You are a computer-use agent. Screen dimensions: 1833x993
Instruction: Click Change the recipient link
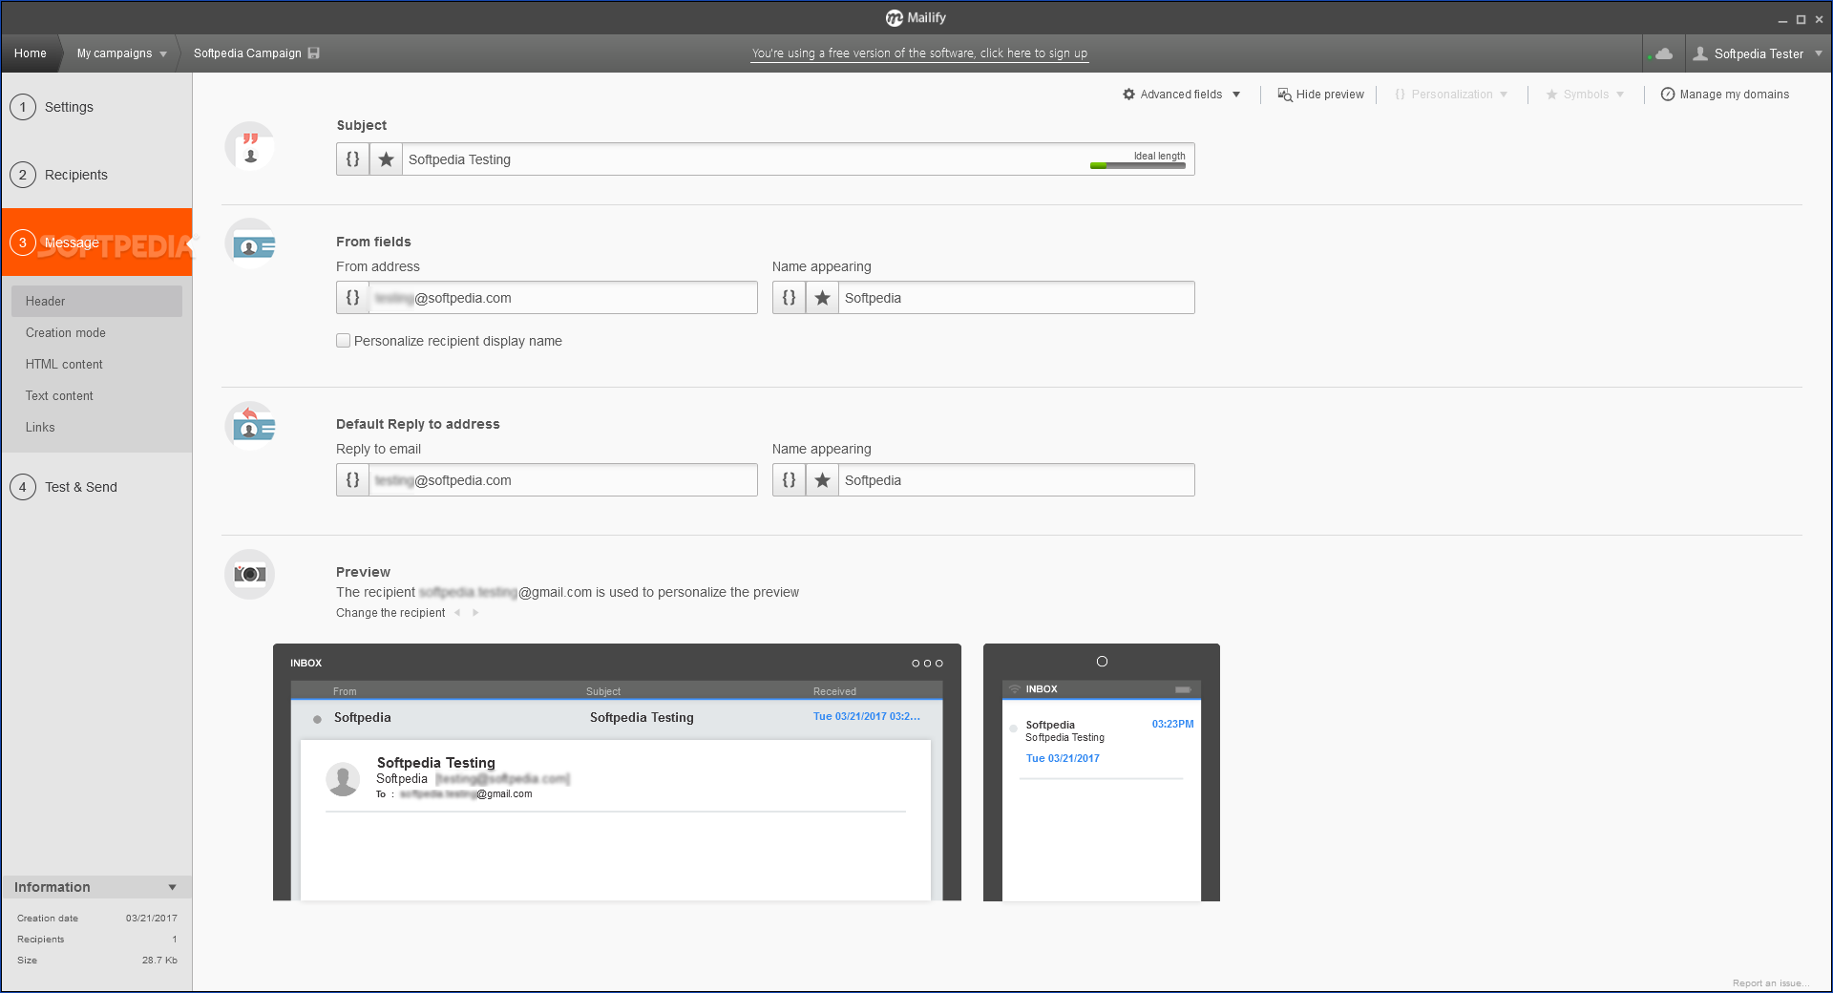(x=390, y=613)
